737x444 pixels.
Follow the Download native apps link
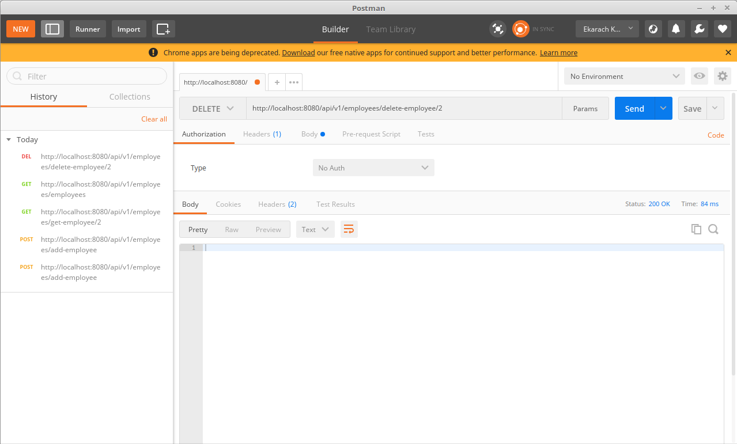click(x=298, y=52)
